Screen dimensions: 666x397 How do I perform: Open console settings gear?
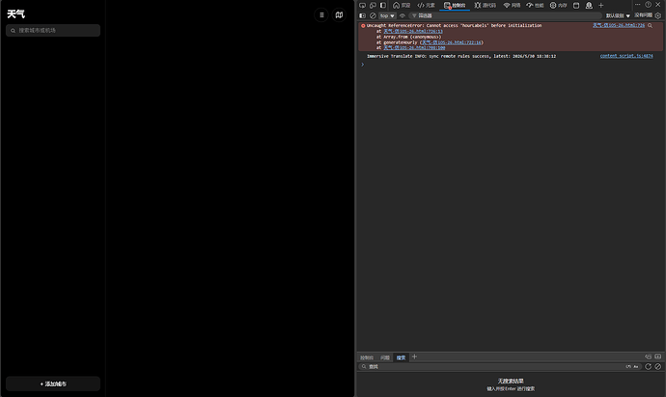658,15
